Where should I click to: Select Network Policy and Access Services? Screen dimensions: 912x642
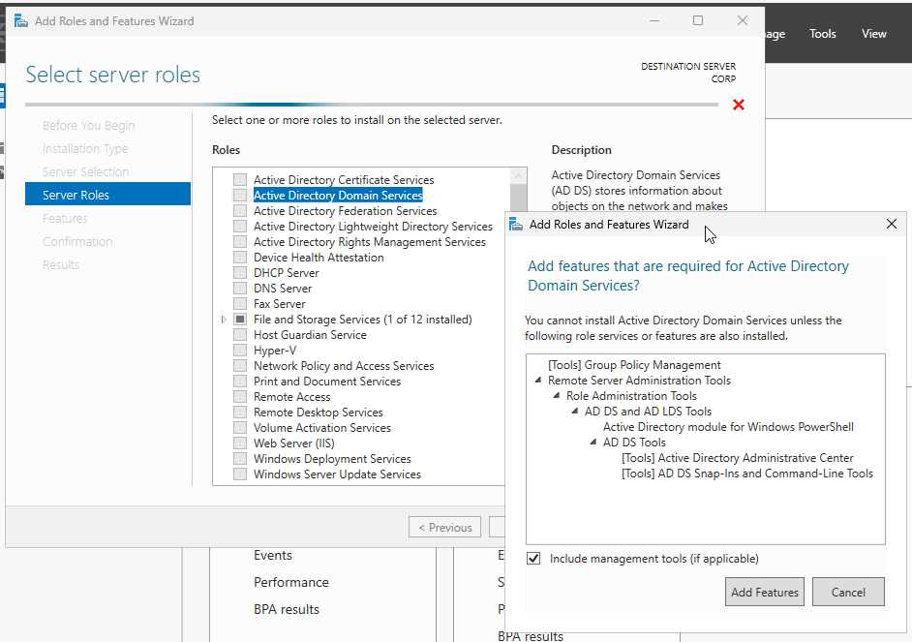(x=344, y=366)
